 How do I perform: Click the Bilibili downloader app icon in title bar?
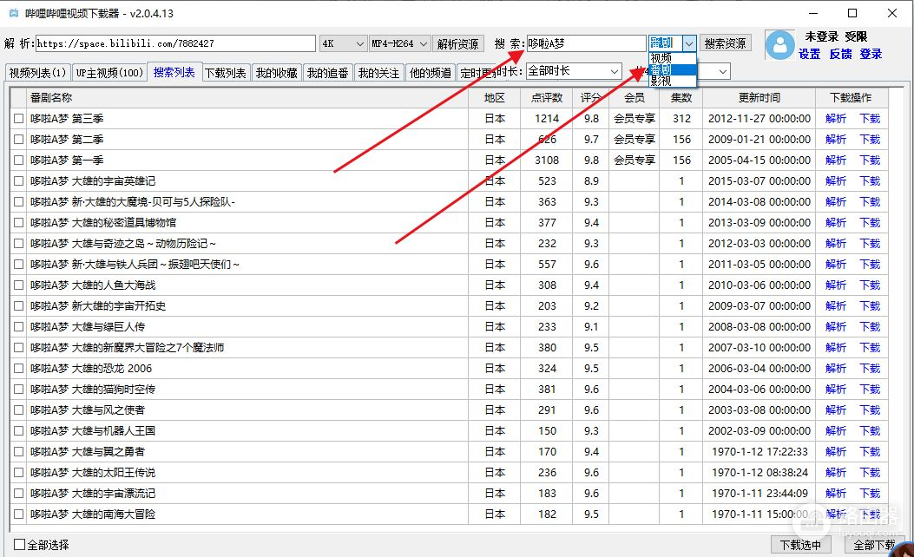12,14
